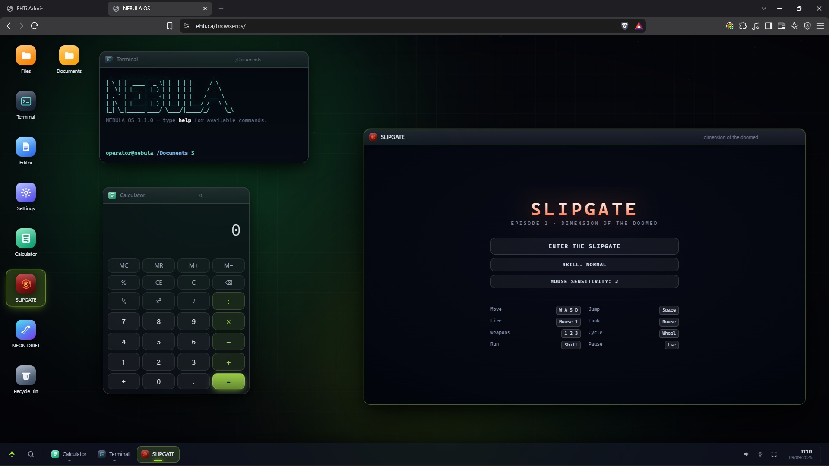The width and height of the screenshot is (829, 466).
Task: Expand the browser tab search chevron
Action: (x=764, y=9)
